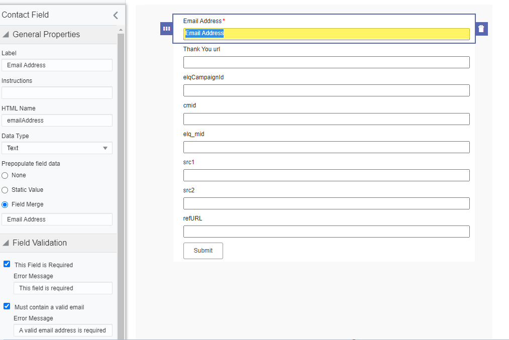Select the Static Value radio button
This screenshot has width=509, height=340.
[5, 190]
